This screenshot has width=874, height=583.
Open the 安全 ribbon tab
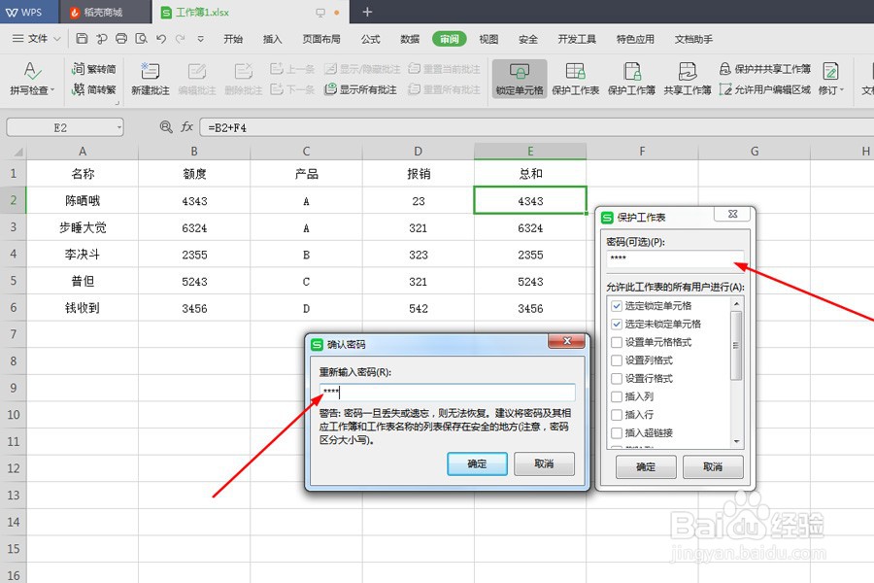click(x=528, y=39)
